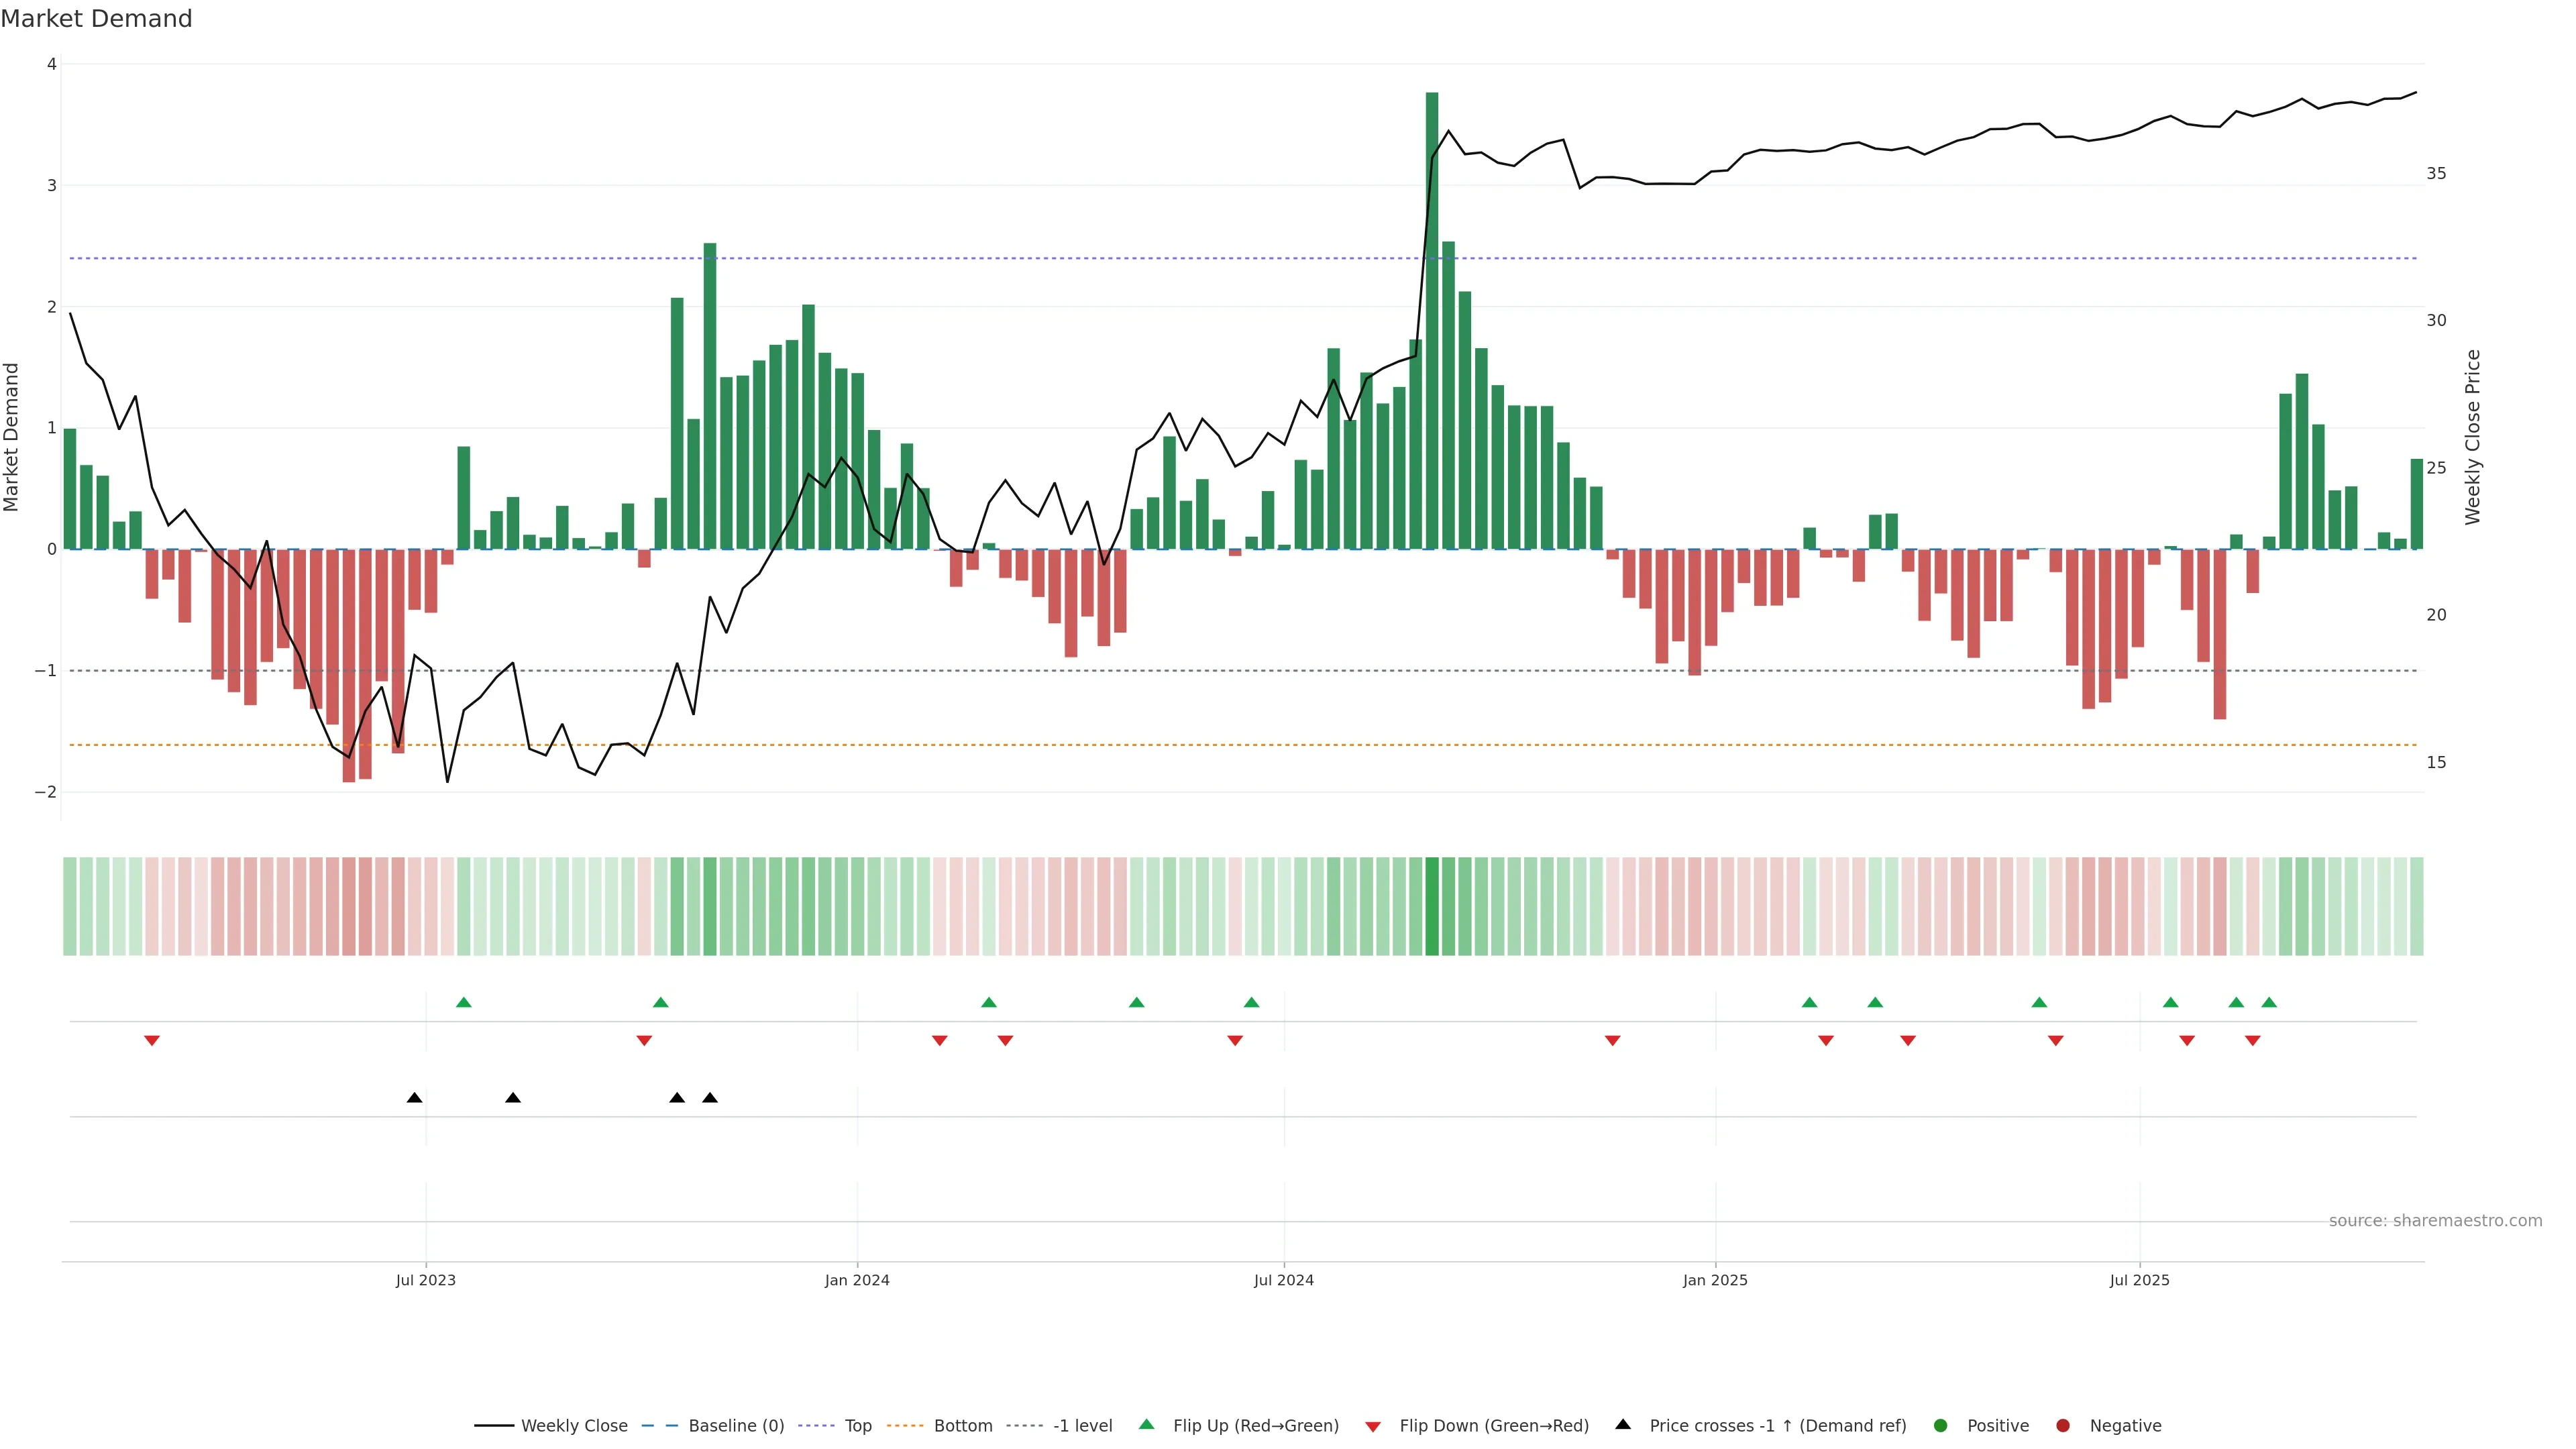Click the rightmost green flip-up triangle marker

(2269, 1002)
